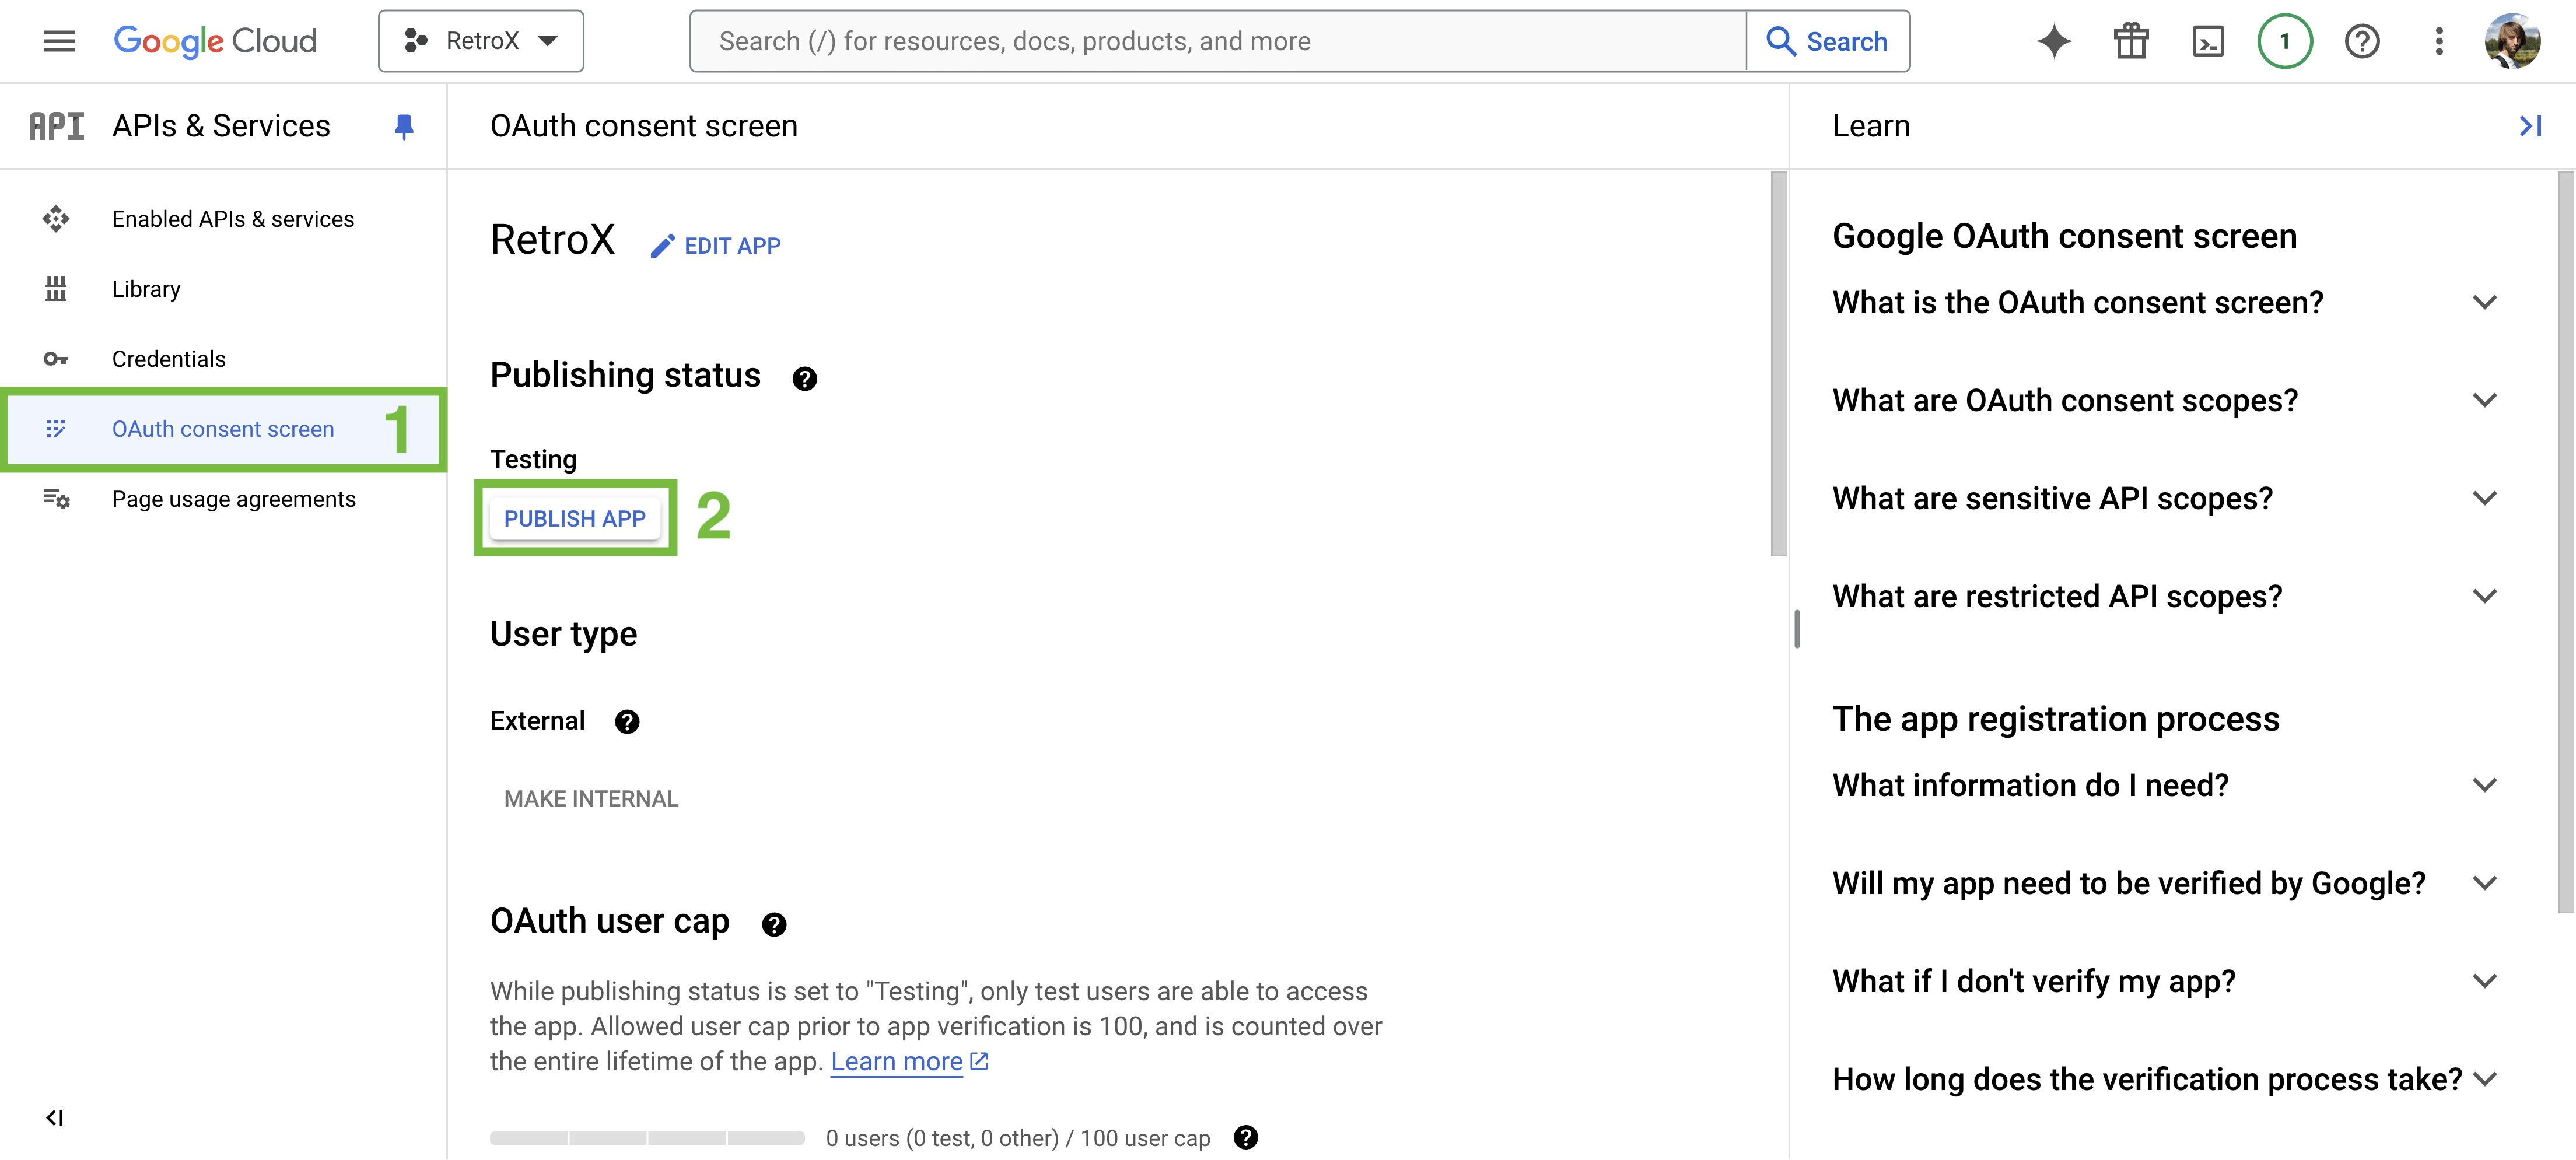The width and height of the screenshot is (2576, 1160).
Task: Open the hamburger navigation menu
Action: [59, 41]
